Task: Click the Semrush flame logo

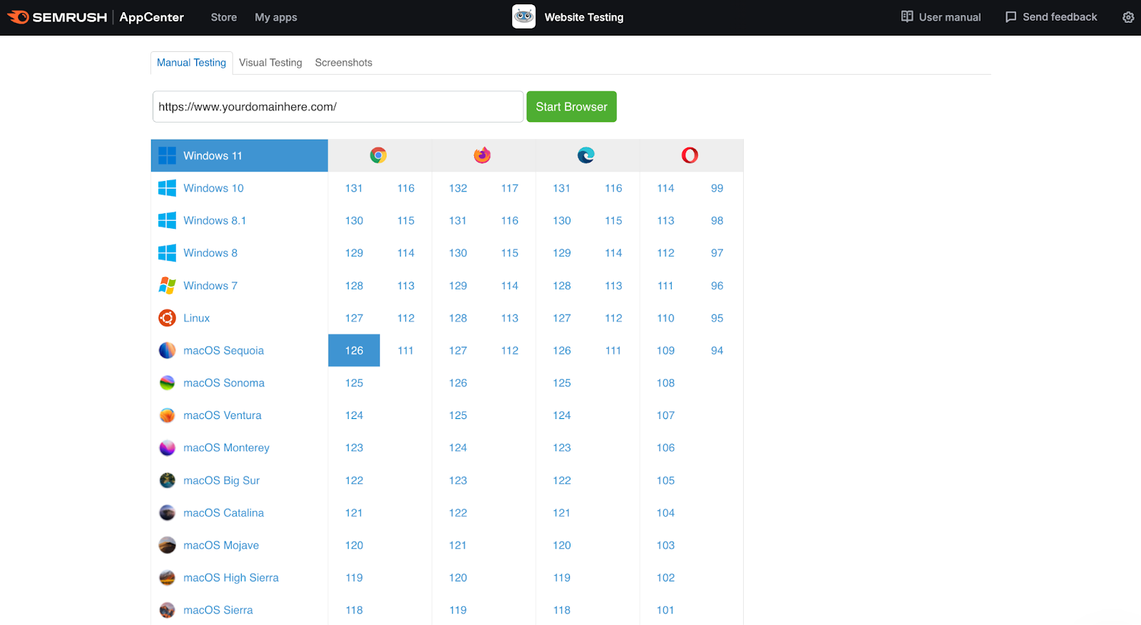Action: pyautogui.click(x=19, y=17)
